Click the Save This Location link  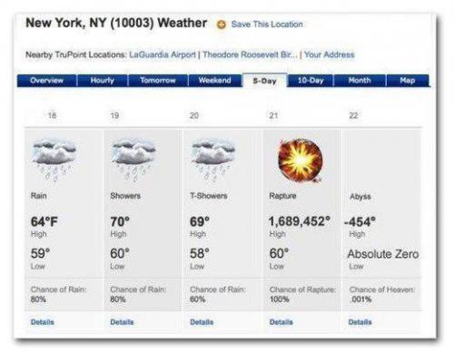(x=267, y=24)
